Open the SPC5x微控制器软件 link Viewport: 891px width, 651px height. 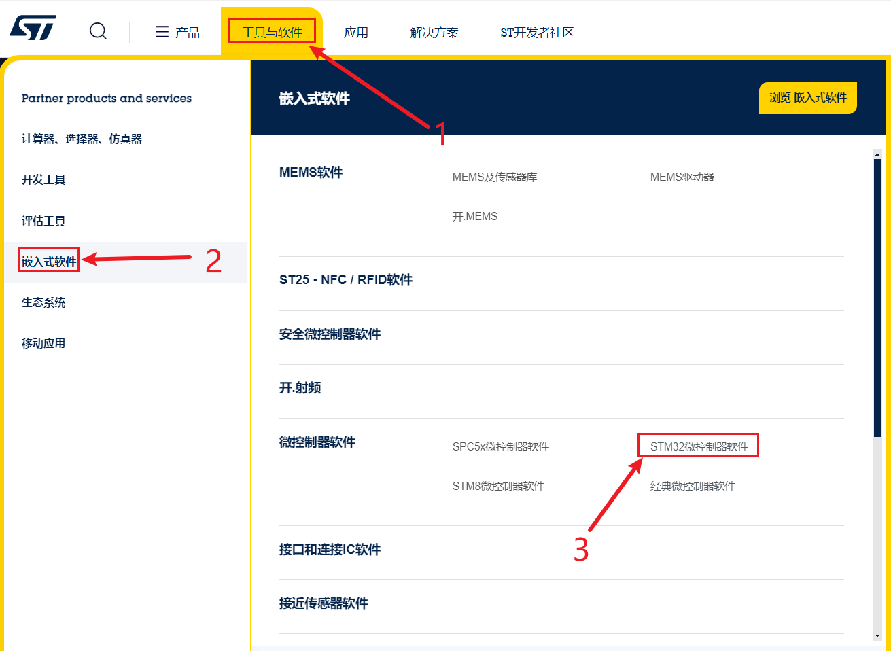tap(501, 446)
